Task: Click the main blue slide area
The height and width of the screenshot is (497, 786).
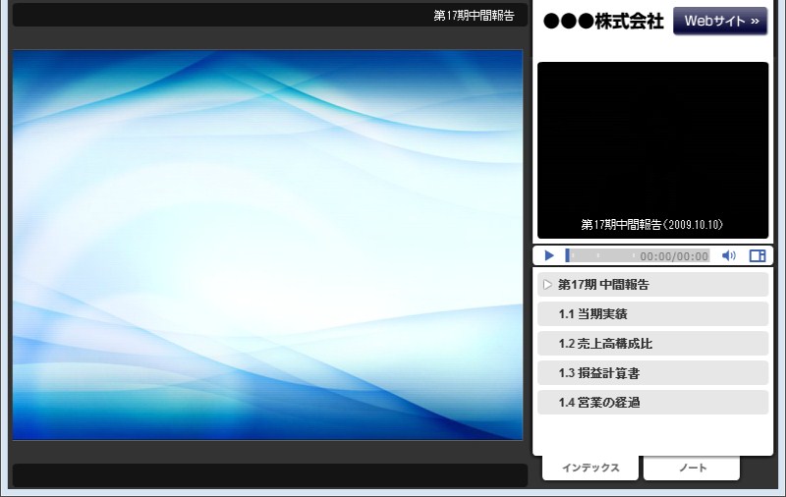Action: click(267, 245)
